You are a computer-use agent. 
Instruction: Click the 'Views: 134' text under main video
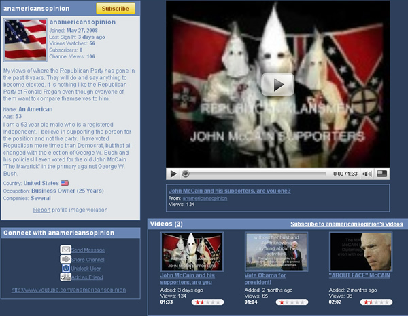[182, 204]
